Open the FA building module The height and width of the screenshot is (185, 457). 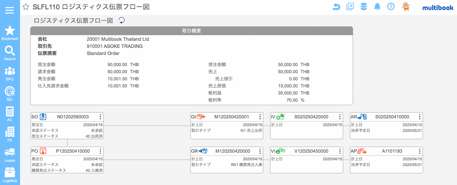10,135
